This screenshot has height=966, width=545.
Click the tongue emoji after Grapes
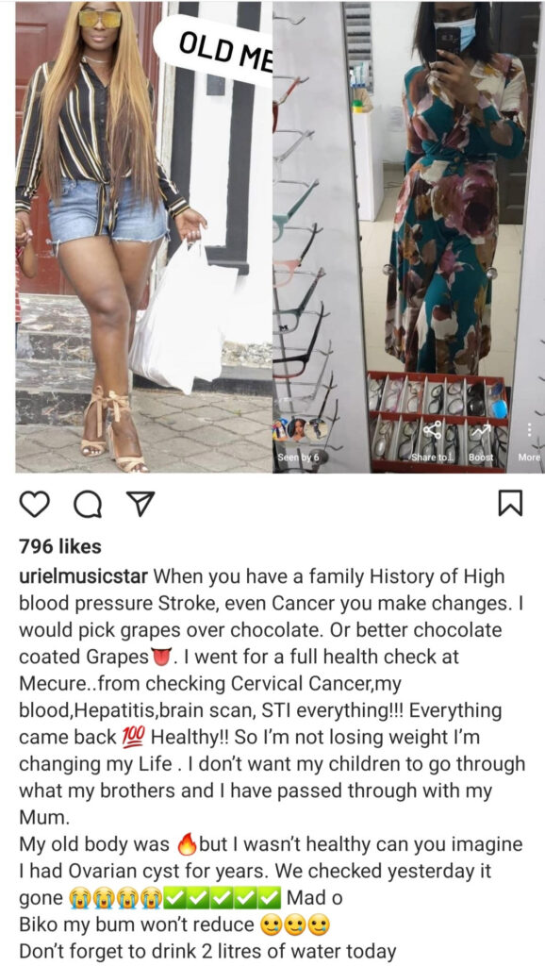click(160, 657)
